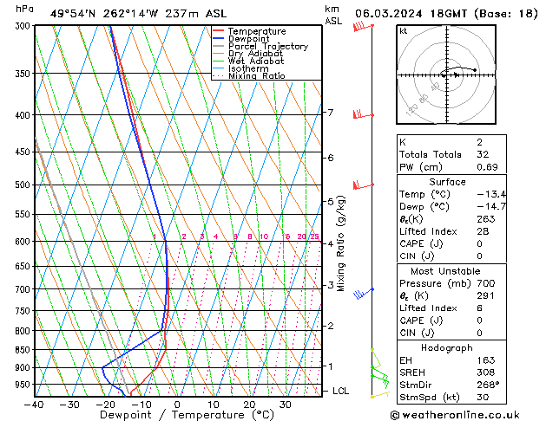Click the '30' temperature axis label
This screenshot has width=546, height=421.
[285, 405]
